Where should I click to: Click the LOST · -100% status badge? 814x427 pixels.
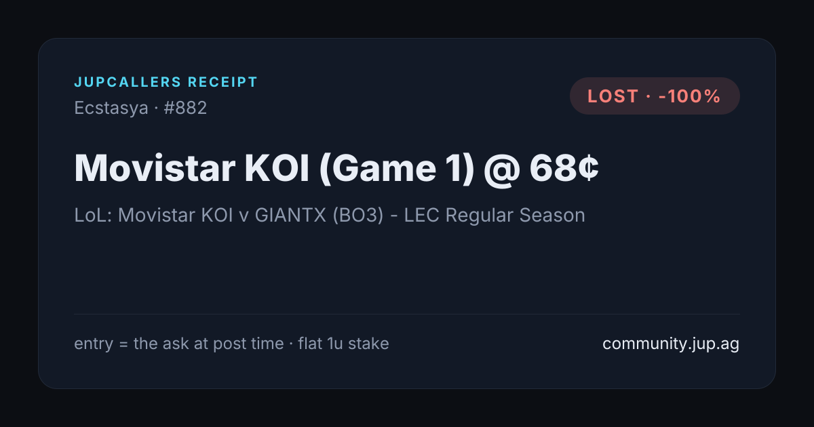[655, 96]
